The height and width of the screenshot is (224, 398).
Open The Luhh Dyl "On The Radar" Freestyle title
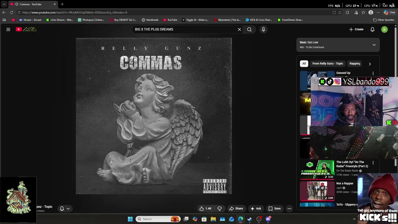tap(352, 164)
